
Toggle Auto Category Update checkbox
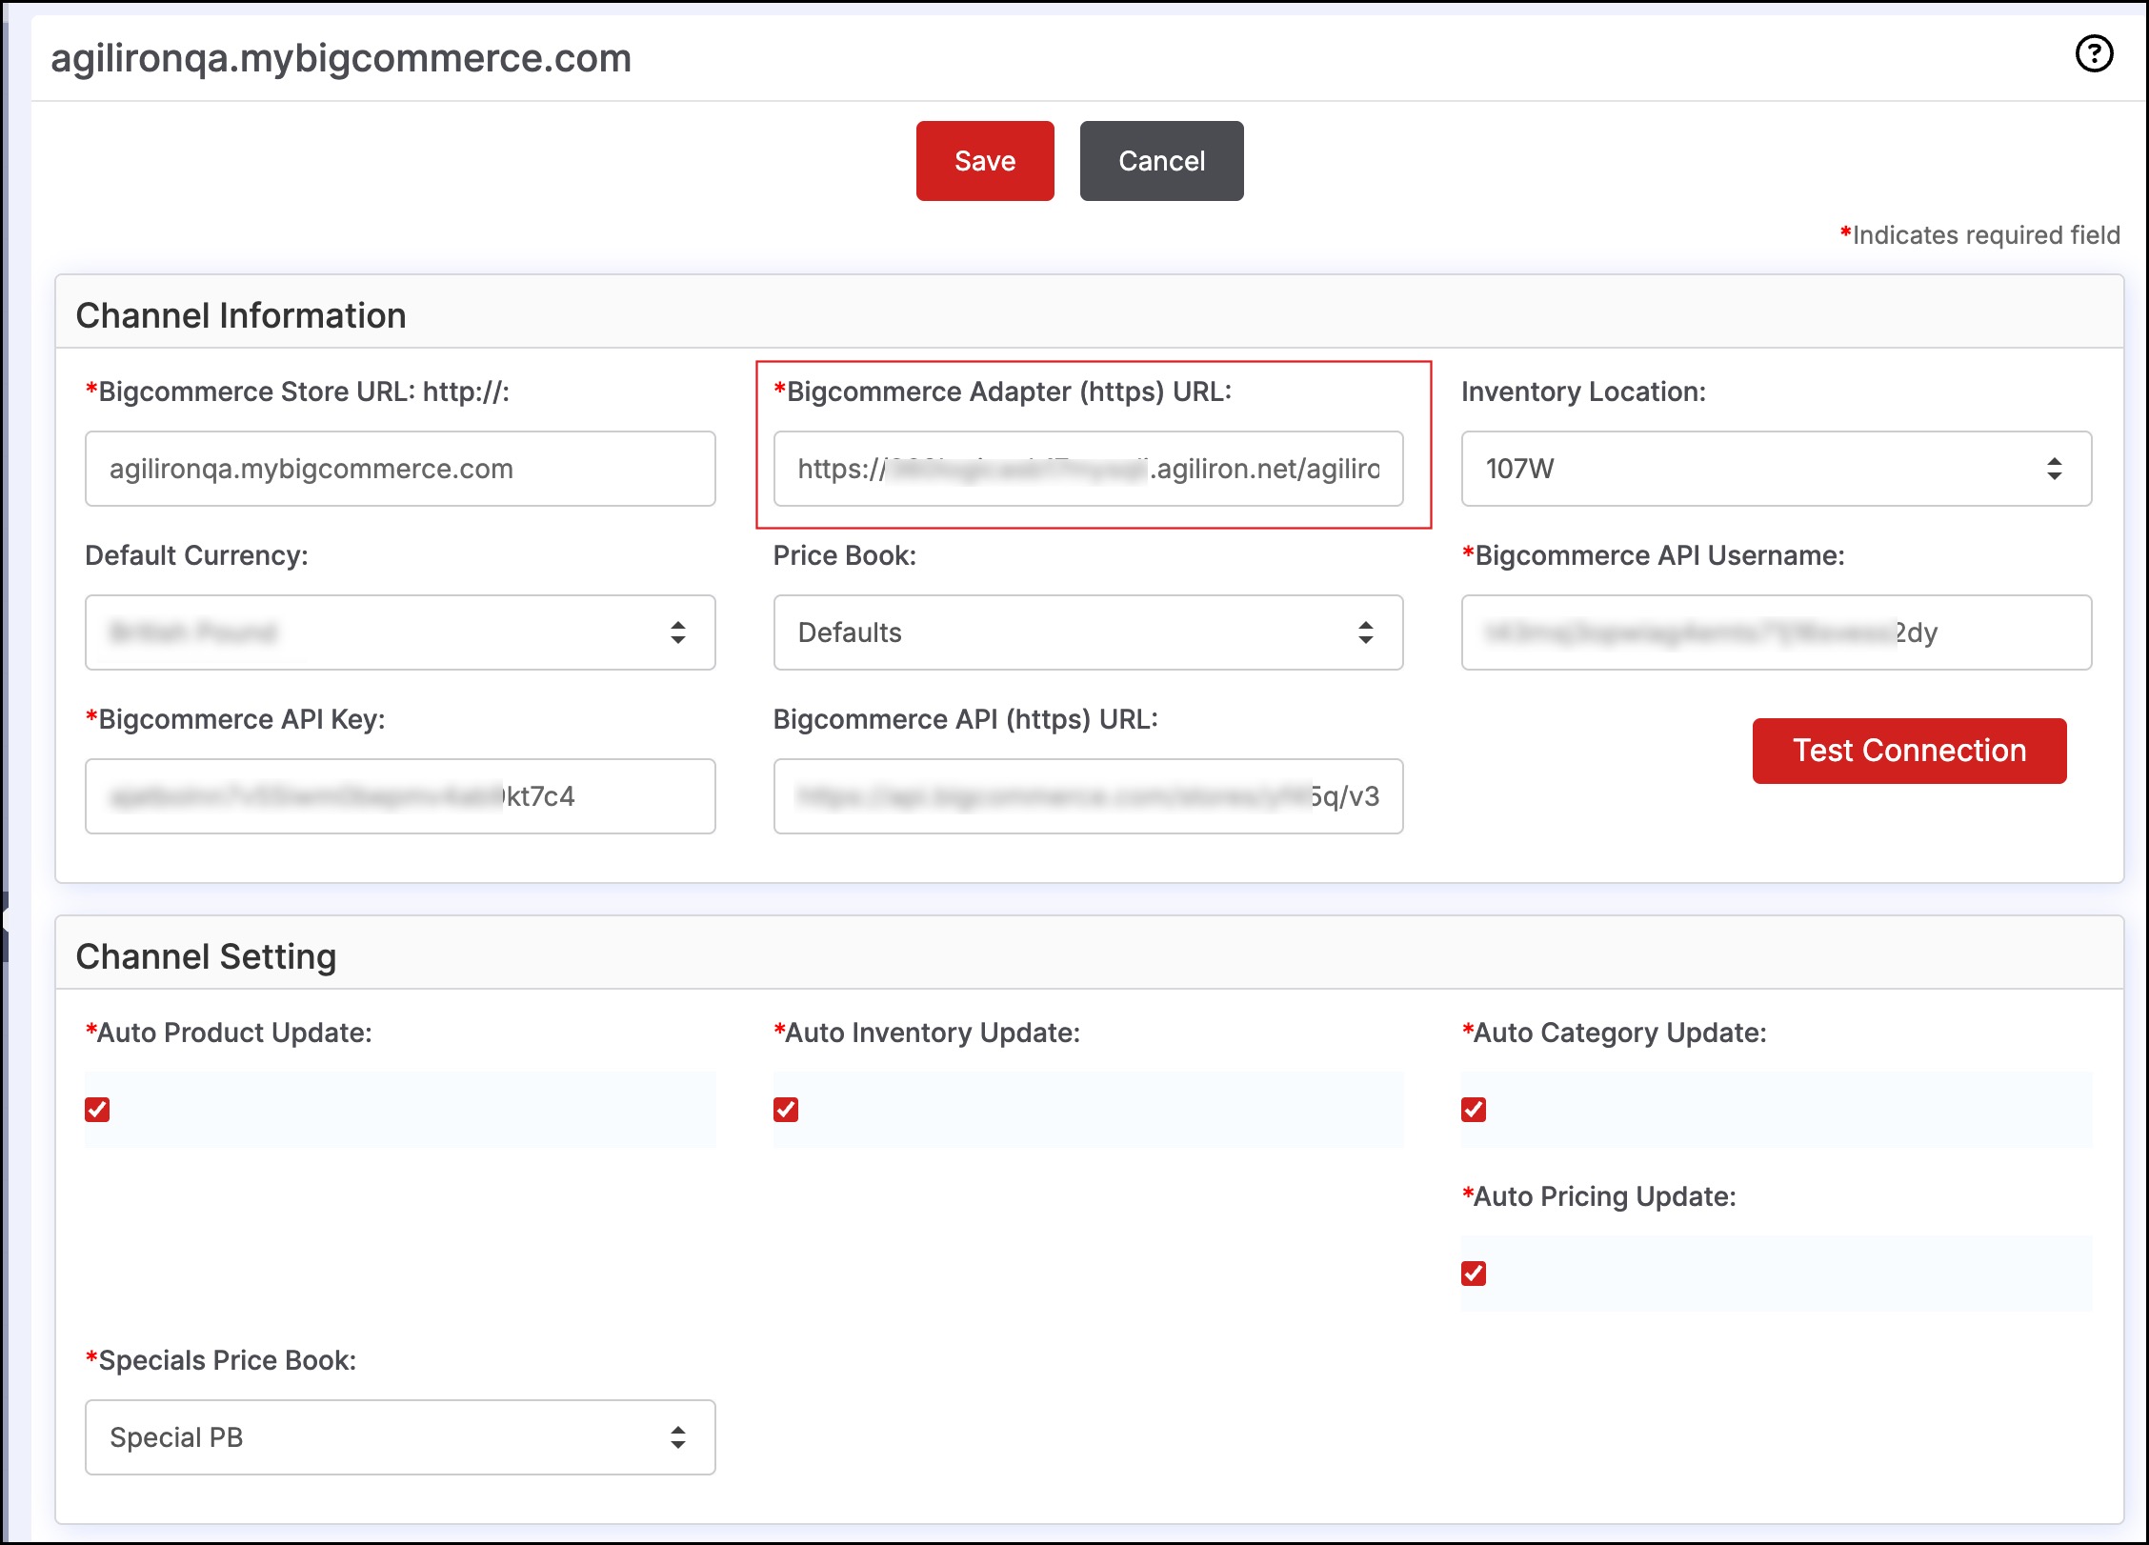click(x=1474, y=1110)
